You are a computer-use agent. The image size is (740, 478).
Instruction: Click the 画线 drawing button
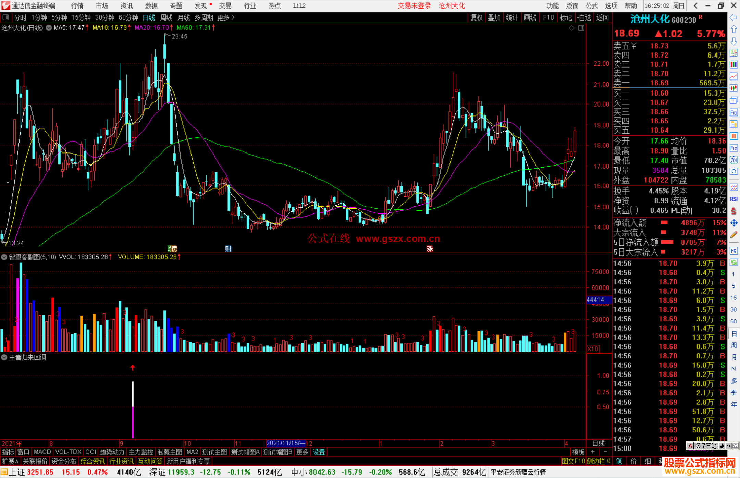[530, 17]
